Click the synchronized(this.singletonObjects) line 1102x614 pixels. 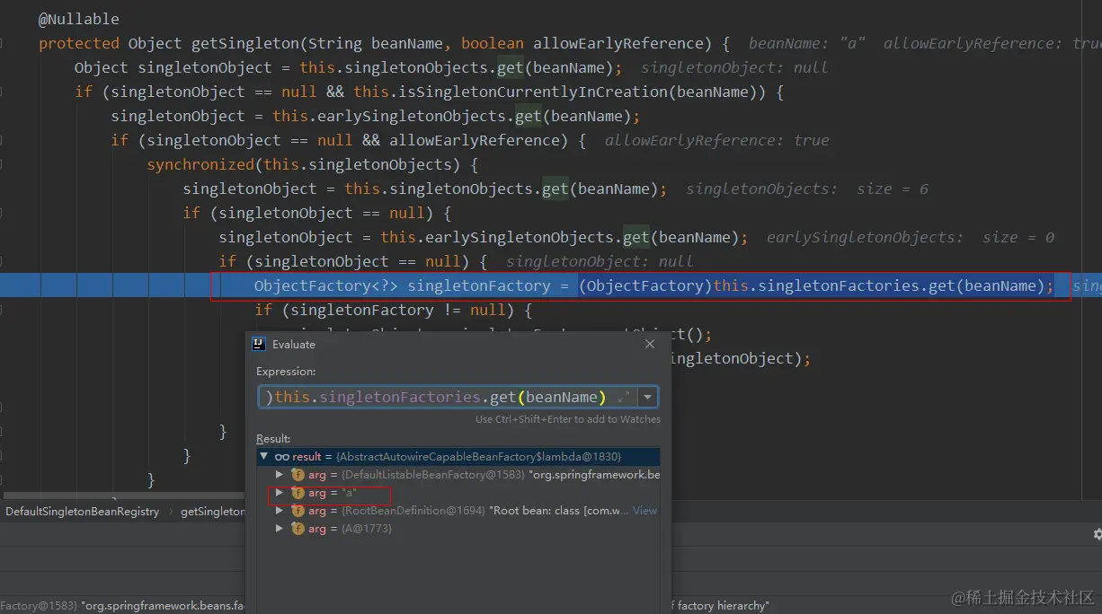(x=312, y=164)
